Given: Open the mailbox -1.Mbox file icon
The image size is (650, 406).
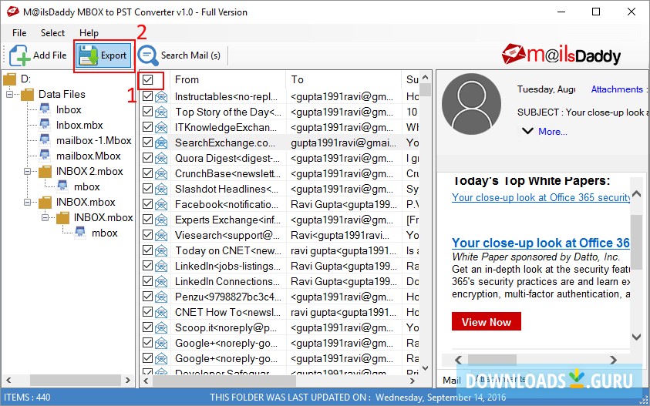Looking at the screenshot, I should pyautogui.click(x=45, y=140).
